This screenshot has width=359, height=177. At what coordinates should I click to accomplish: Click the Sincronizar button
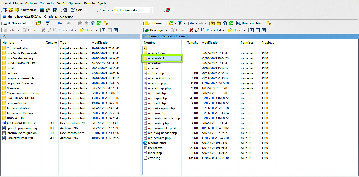26,10
